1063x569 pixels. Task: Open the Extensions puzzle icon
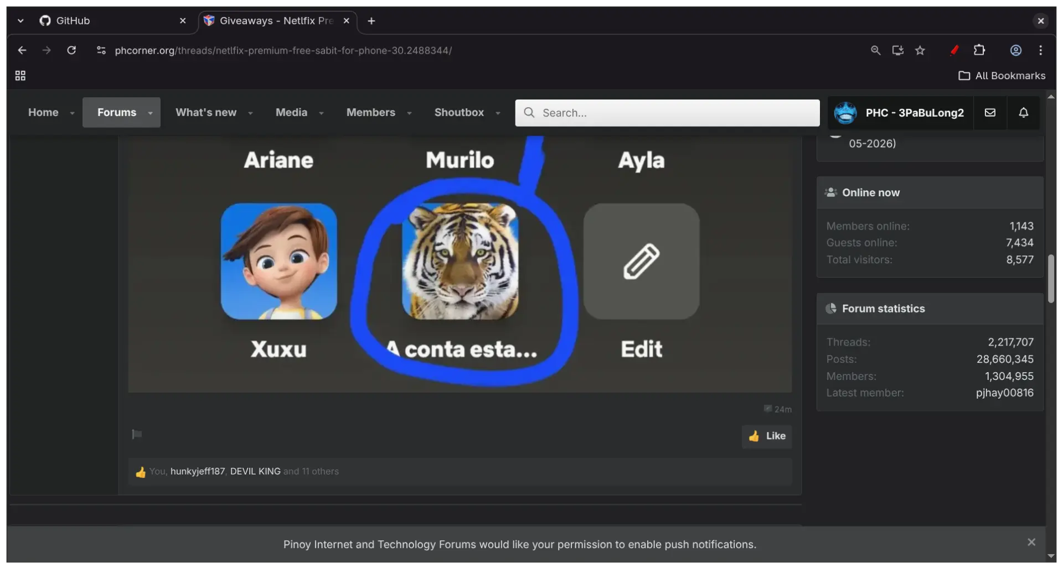[979, 50]
